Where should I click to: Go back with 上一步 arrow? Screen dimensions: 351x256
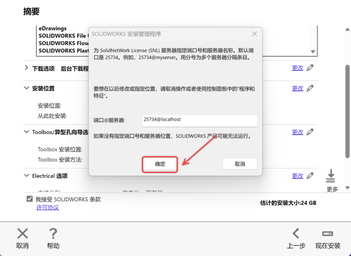click(296, 234)
